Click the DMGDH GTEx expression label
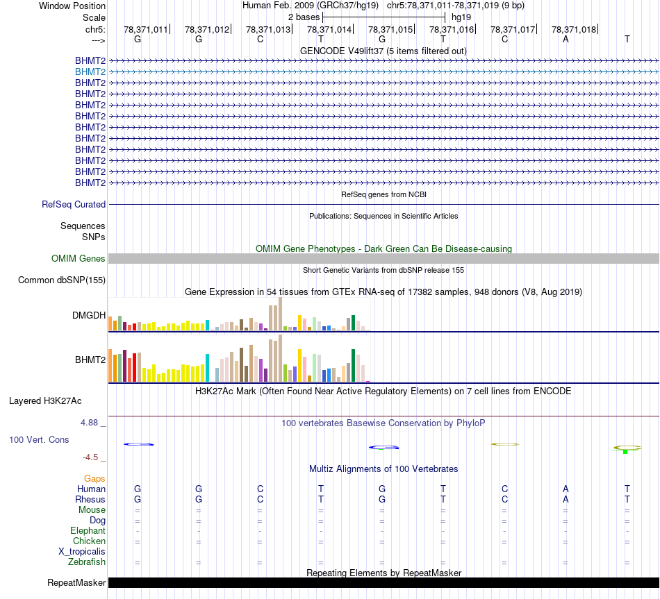Image resolution: width=660 pixels, height=599 pixels. click(x=89, y=316)
